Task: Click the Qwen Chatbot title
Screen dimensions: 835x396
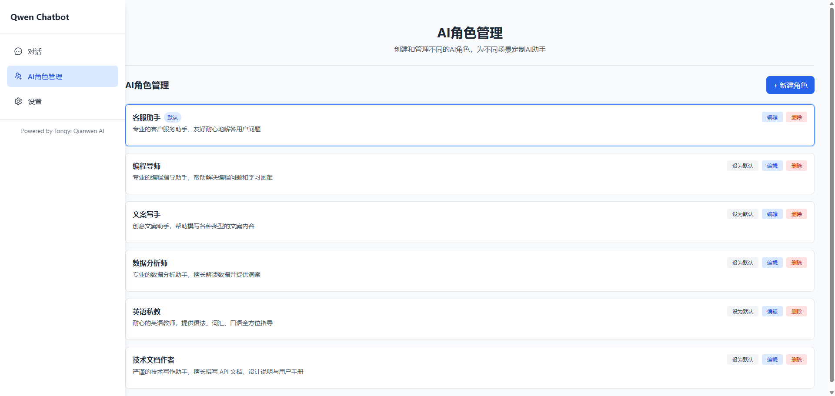Action: [40, 17]
